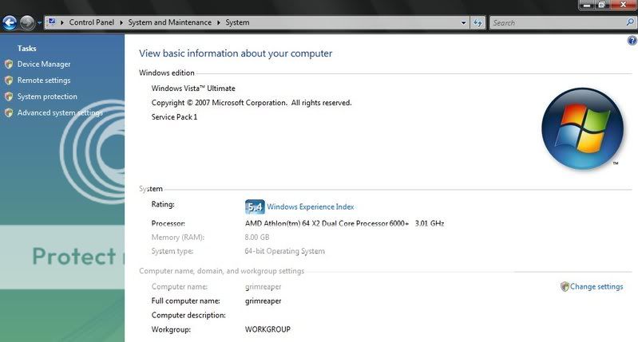
Task: Refresh the page using the refresh button
Action: 478,22
